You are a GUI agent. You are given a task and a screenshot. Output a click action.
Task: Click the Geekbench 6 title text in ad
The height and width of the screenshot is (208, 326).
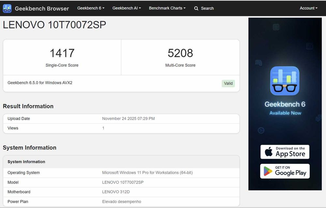(x=285, y=104)
